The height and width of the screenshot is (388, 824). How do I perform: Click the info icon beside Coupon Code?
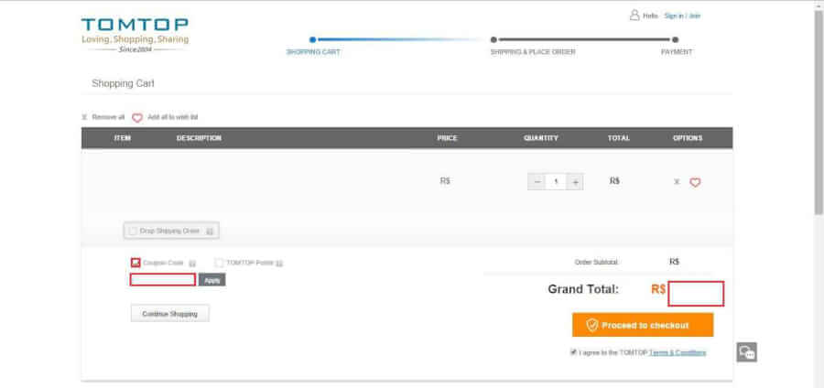click(192, 264)
